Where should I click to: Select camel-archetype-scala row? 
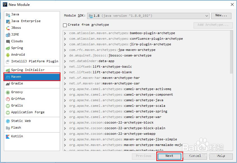(146, 106)
